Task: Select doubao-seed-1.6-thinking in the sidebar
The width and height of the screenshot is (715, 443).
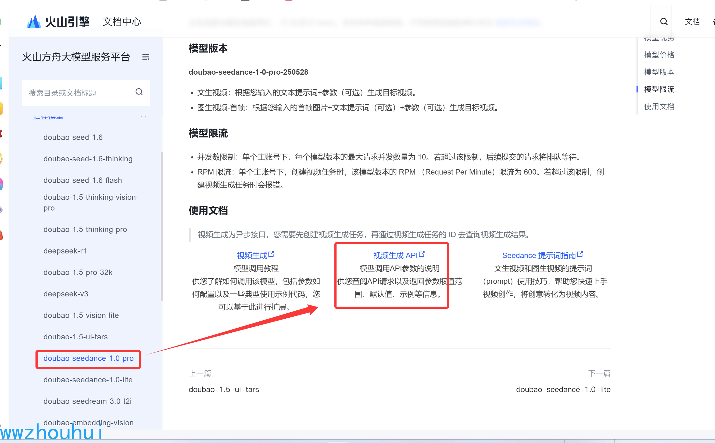Action: point(88,159)
